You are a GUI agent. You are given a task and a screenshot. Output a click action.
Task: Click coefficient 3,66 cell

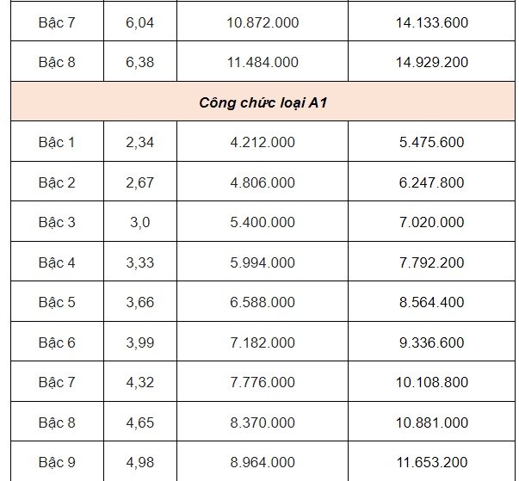(x=139, y=302)
